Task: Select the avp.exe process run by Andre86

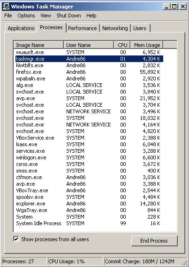Action: [89, 184]
